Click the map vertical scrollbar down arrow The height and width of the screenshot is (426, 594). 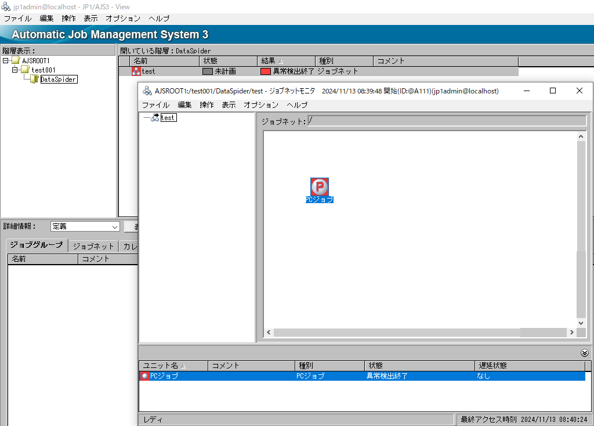(x=581, y=323)
